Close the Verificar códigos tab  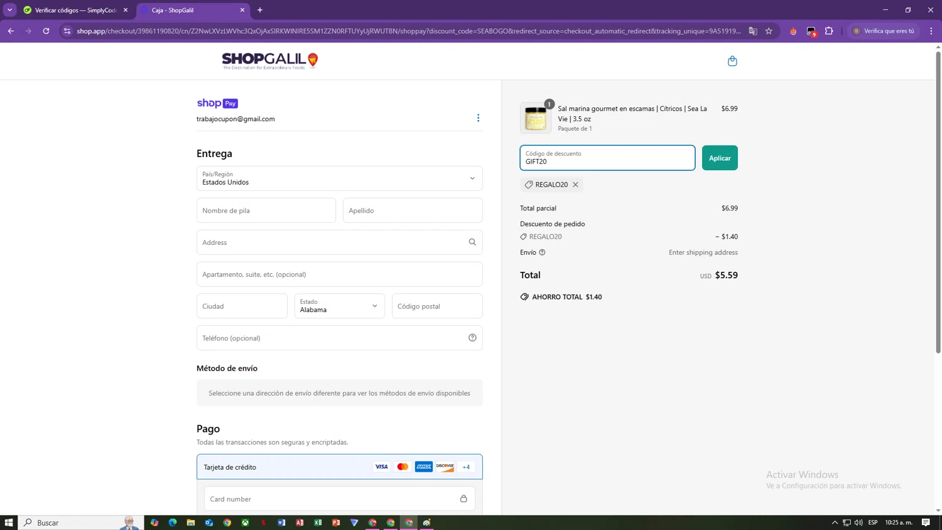click(x=126, y=10)
